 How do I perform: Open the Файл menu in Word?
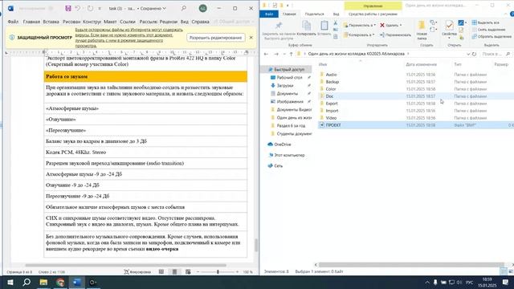click(x=13, y=22)
